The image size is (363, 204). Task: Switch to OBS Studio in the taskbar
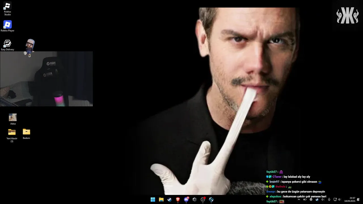(203, 199)
